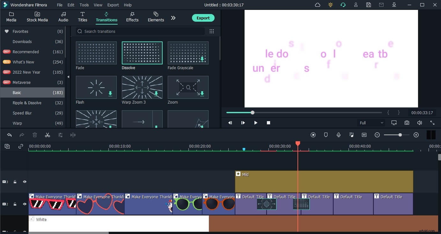Open the Speed Blur category
The image size is (441, 234).
[33, 113]
